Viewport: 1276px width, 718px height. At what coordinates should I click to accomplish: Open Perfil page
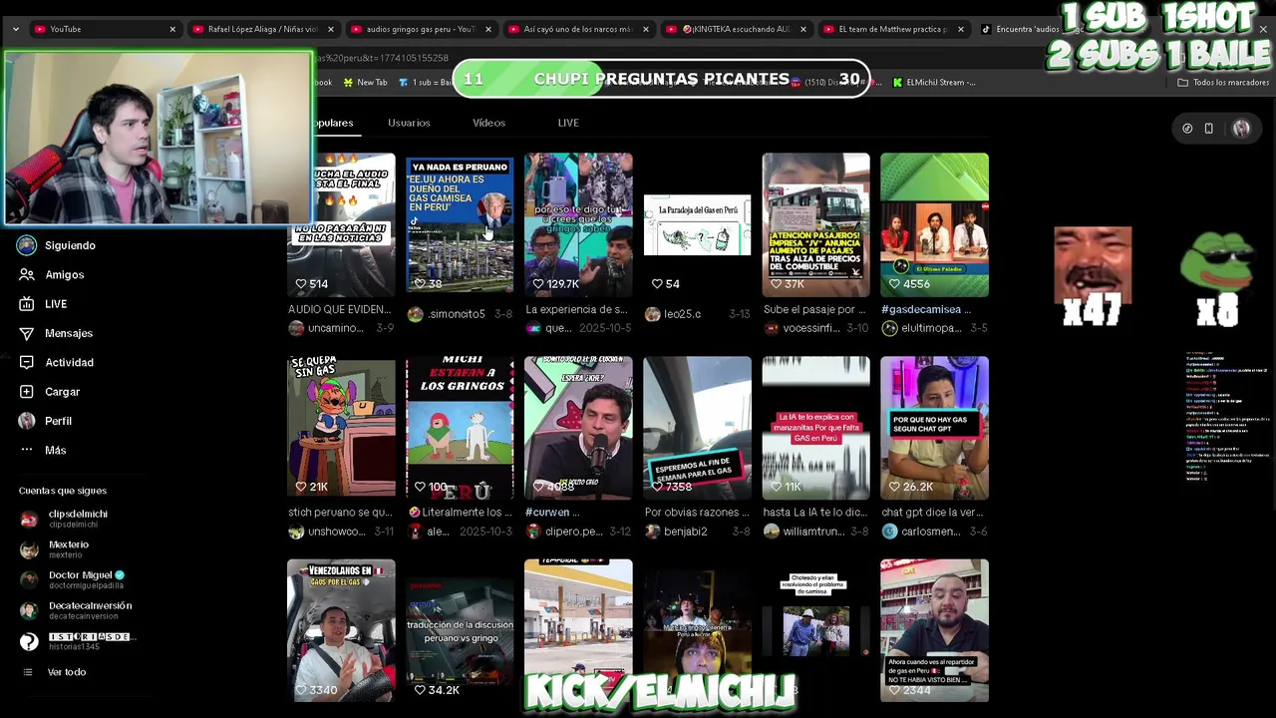pyautogui.click(x=45, y=421)
